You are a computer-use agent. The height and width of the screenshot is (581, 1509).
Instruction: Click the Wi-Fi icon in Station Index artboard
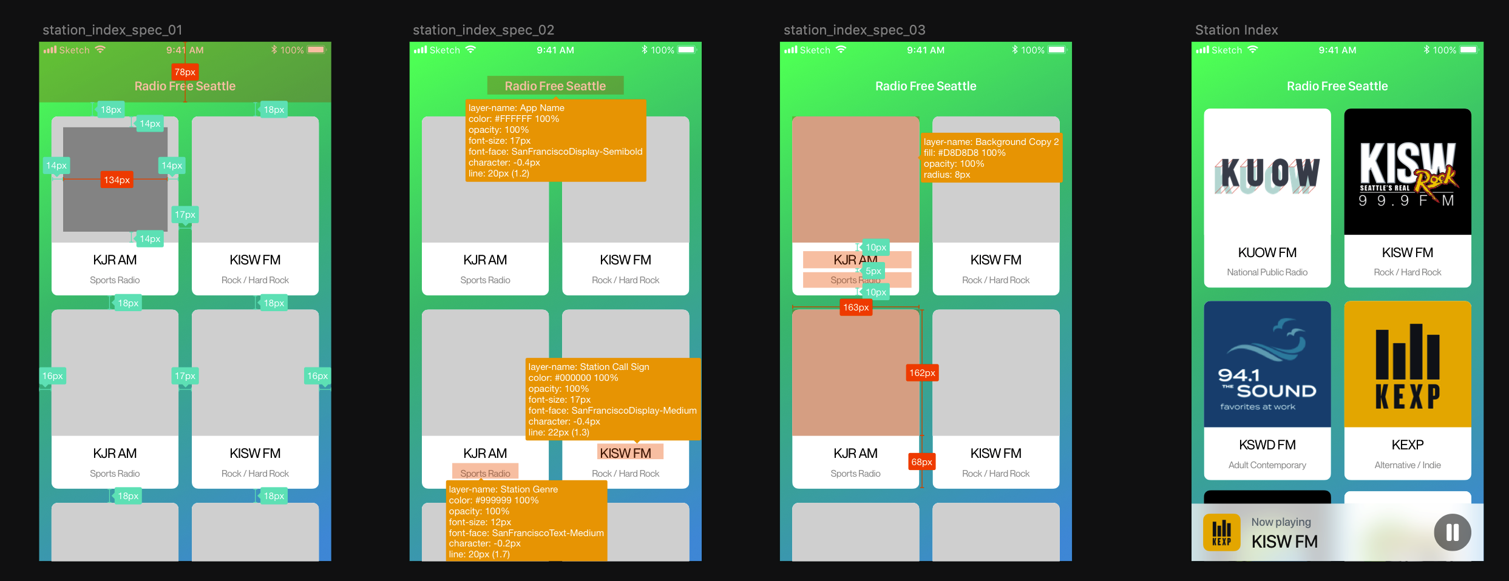click(x=1253, y=50)
